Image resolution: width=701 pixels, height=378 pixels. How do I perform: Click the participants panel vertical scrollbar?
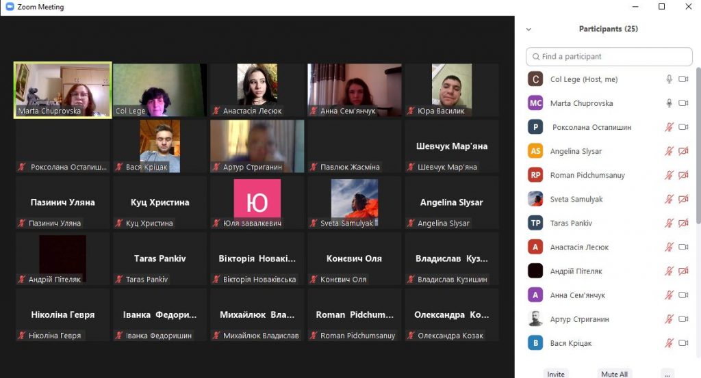point(698,144)
